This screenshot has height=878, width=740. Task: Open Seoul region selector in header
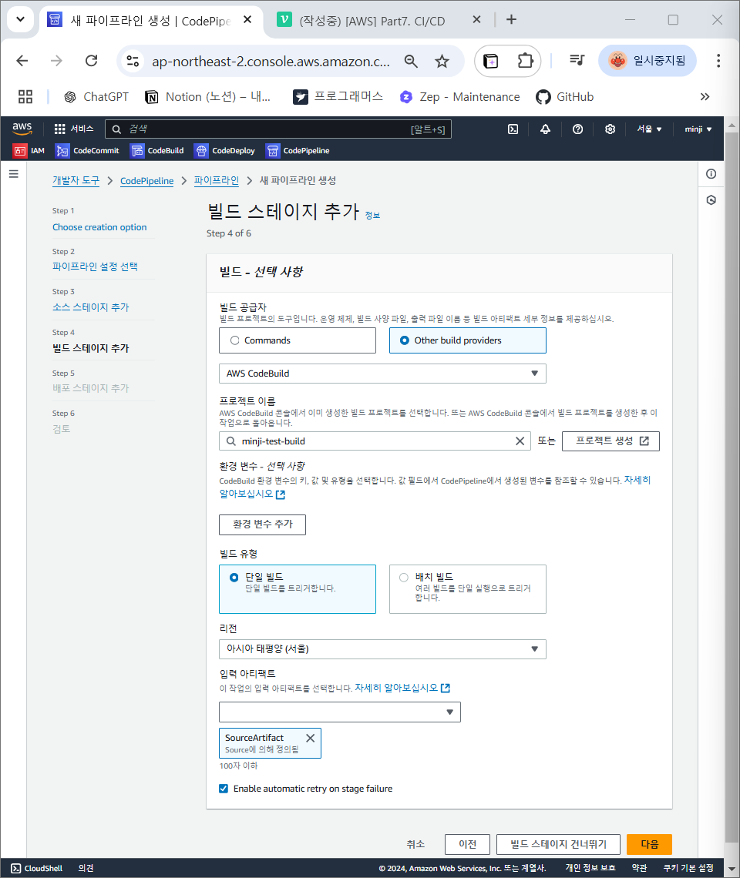pos(649,129)
